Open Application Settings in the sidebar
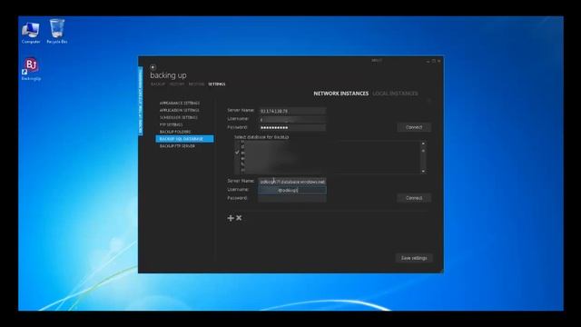The height and width of the screenshot is (327, 581). 180,110
